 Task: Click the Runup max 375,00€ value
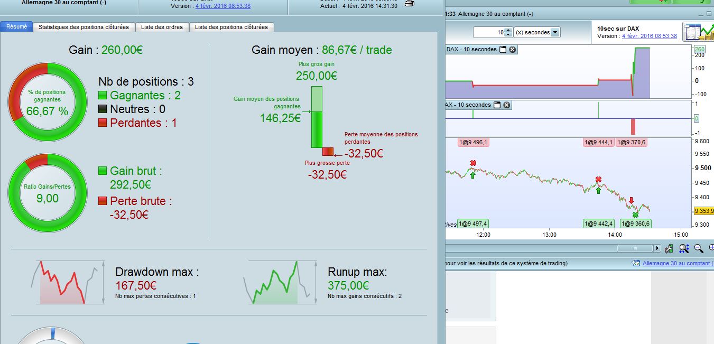tap(348, 285)
